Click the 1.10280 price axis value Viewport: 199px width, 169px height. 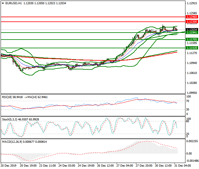pyautogui.click(x=192, y=83)
